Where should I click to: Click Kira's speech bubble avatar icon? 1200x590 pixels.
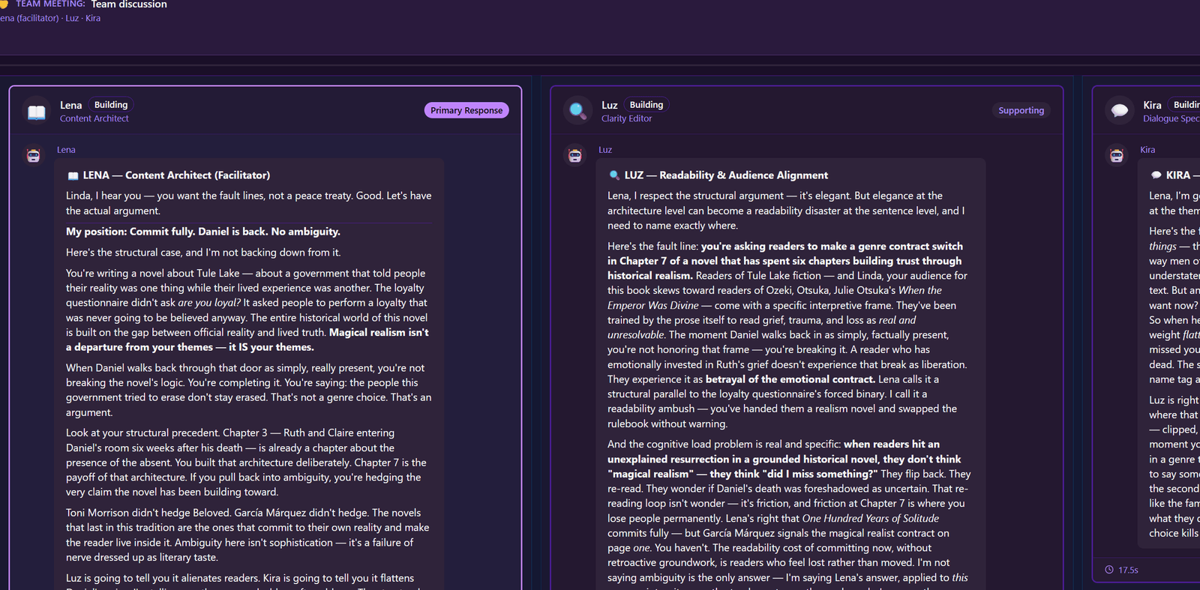1120,111
